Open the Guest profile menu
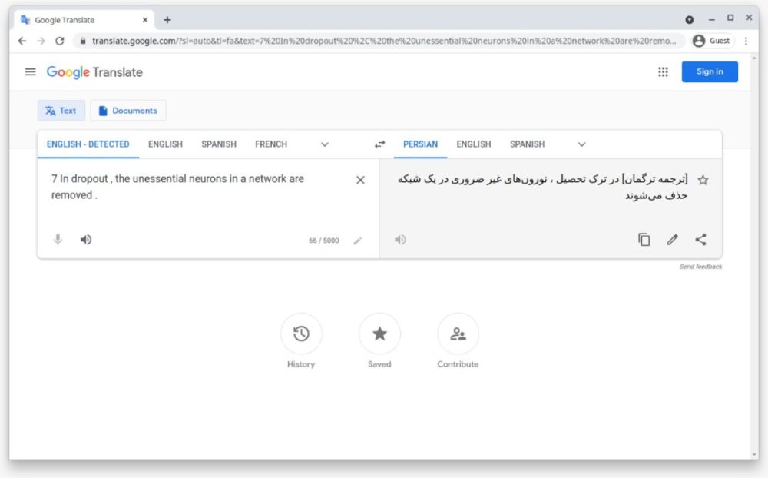 point(712,41)
